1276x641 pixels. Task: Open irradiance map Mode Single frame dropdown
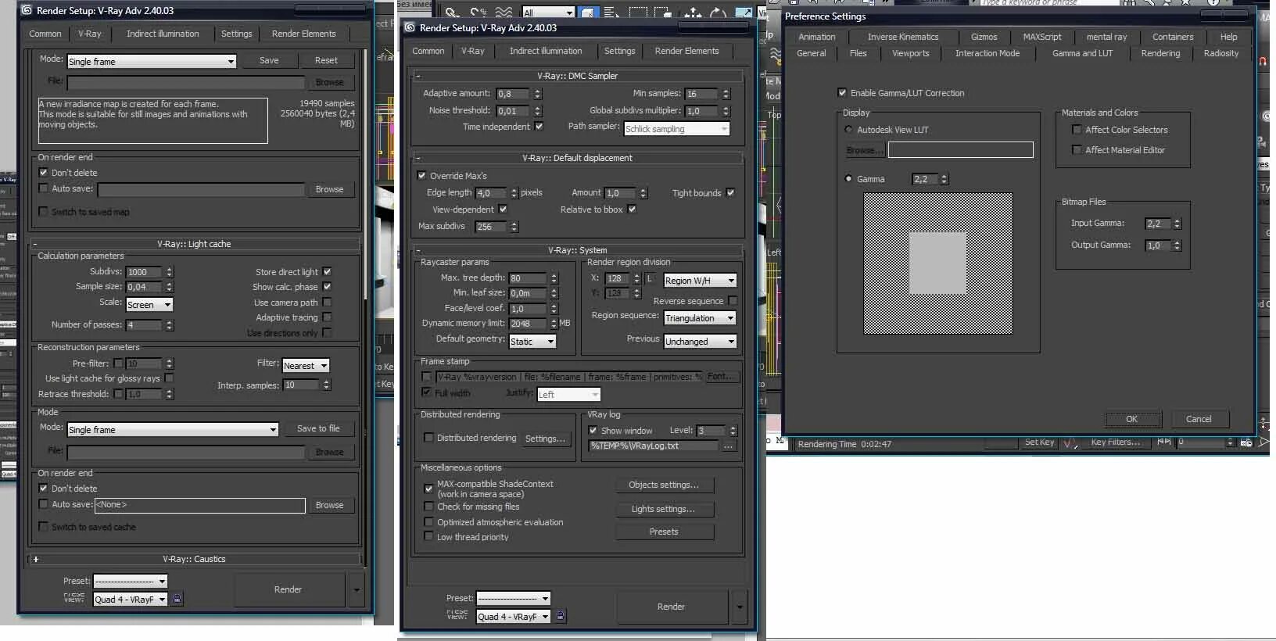pos(152,61)
